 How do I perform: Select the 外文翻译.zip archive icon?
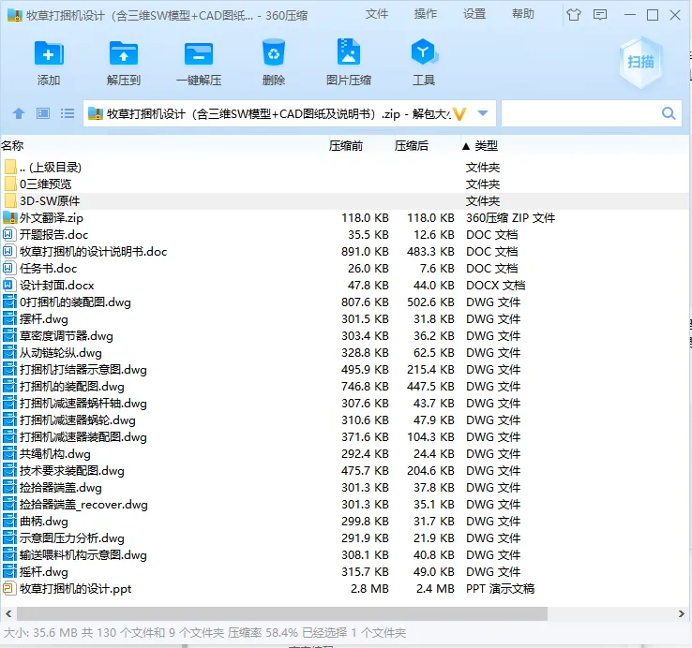[9, 218]
